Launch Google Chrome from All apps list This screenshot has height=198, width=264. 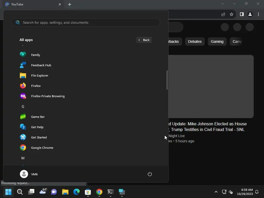[86, 148]
